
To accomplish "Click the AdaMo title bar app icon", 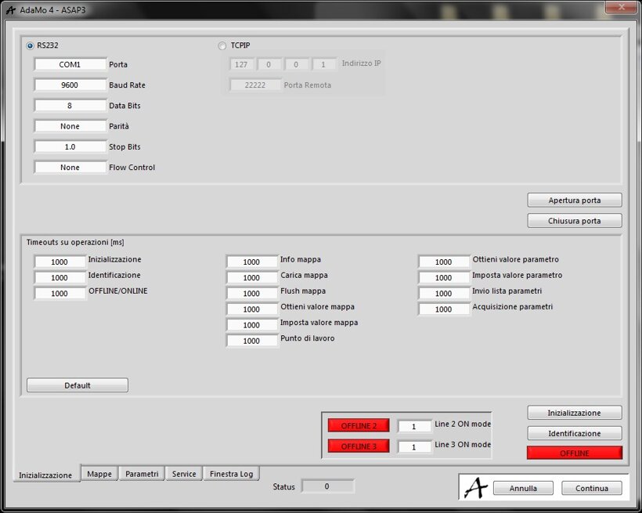I will click(x=10, y=8).
